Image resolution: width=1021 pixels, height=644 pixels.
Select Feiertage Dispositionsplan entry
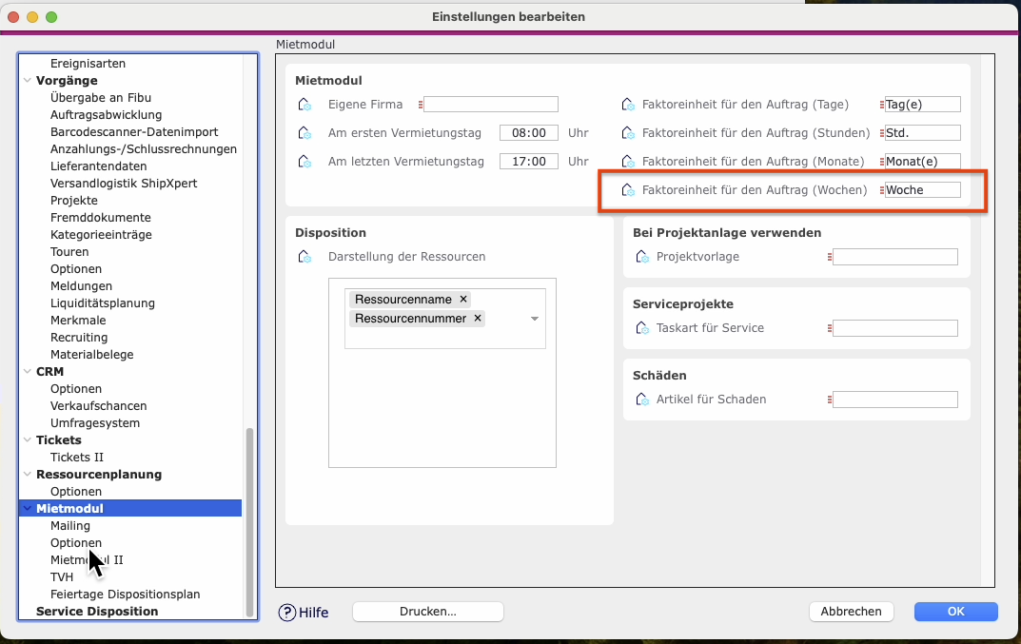point(125,594)
